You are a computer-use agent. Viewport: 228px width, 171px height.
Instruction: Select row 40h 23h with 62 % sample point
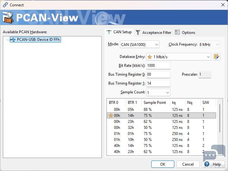pyautogui.click(x=161, y=152)
